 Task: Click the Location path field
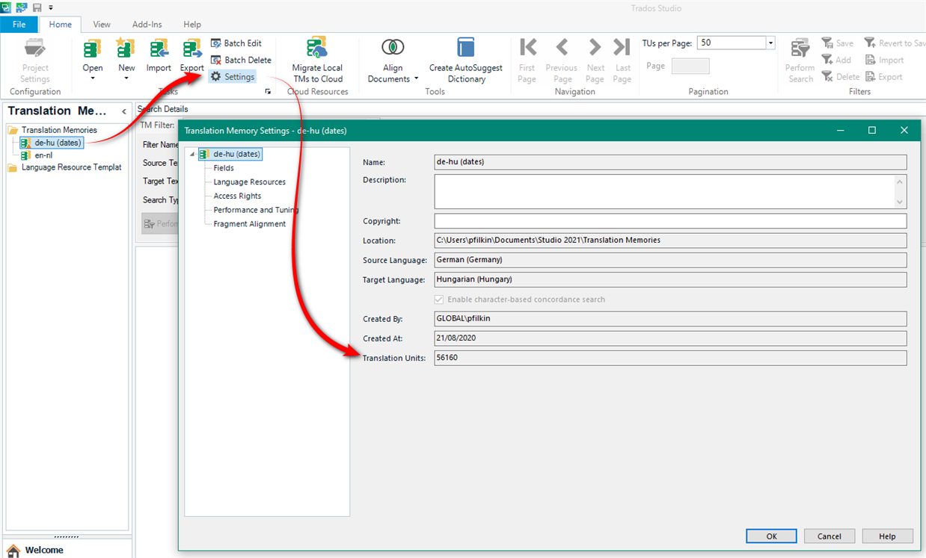pyautogui.click(x=670, y=241)
